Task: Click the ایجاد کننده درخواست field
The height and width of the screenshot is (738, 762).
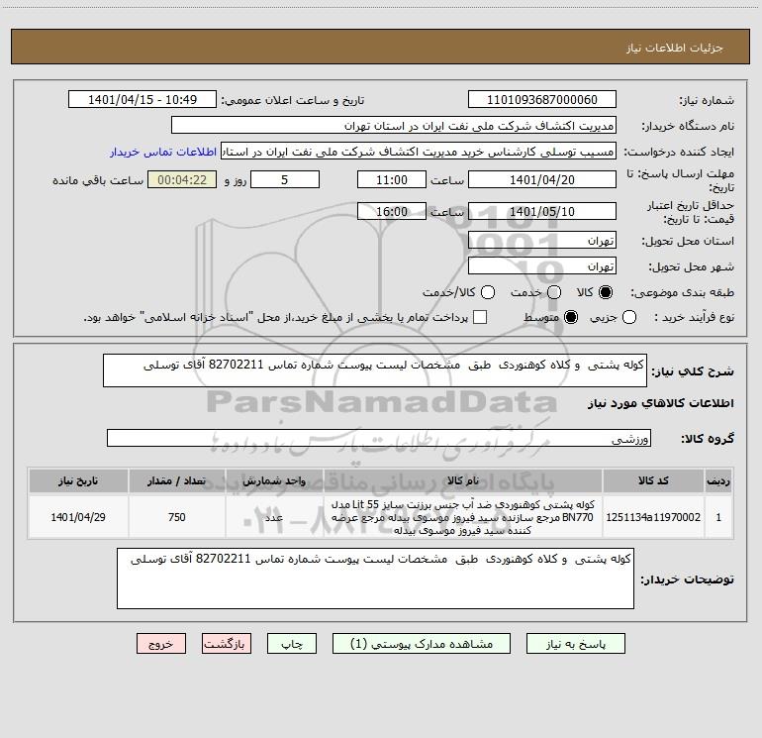Action: (x=419, y=151)
